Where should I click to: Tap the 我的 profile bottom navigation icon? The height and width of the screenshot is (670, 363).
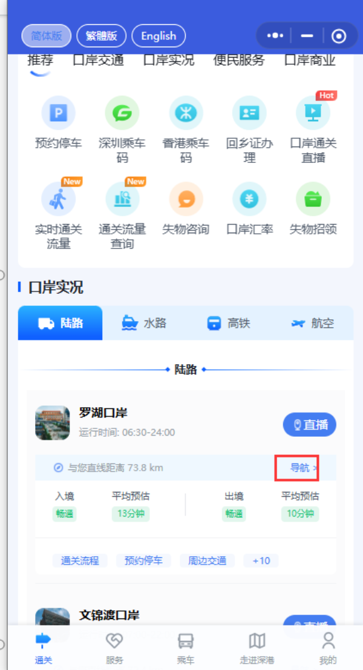tap(328, 640)
